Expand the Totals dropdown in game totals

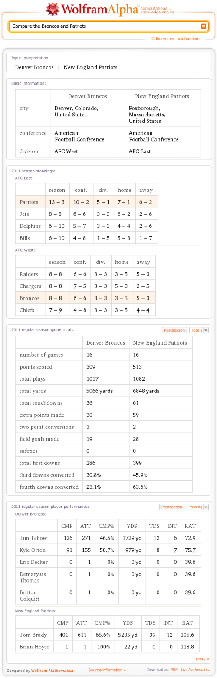[200, 330]
